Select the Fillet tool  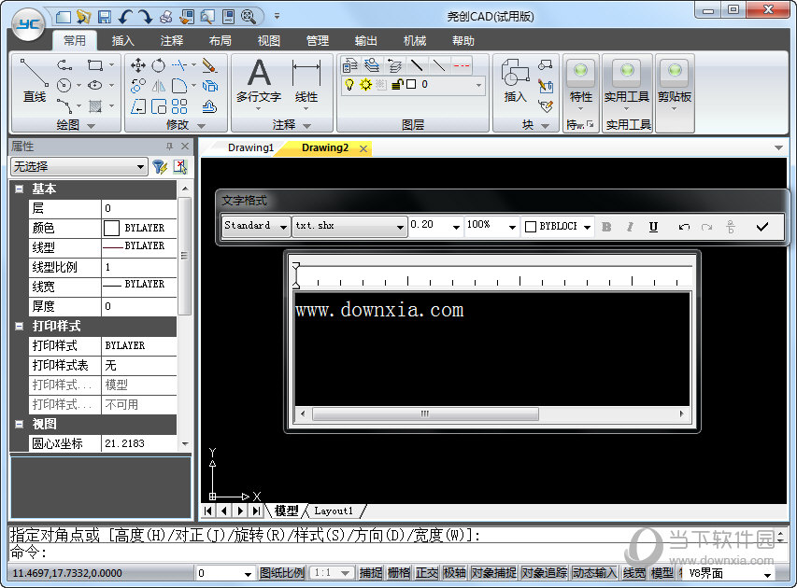[178, 86]
